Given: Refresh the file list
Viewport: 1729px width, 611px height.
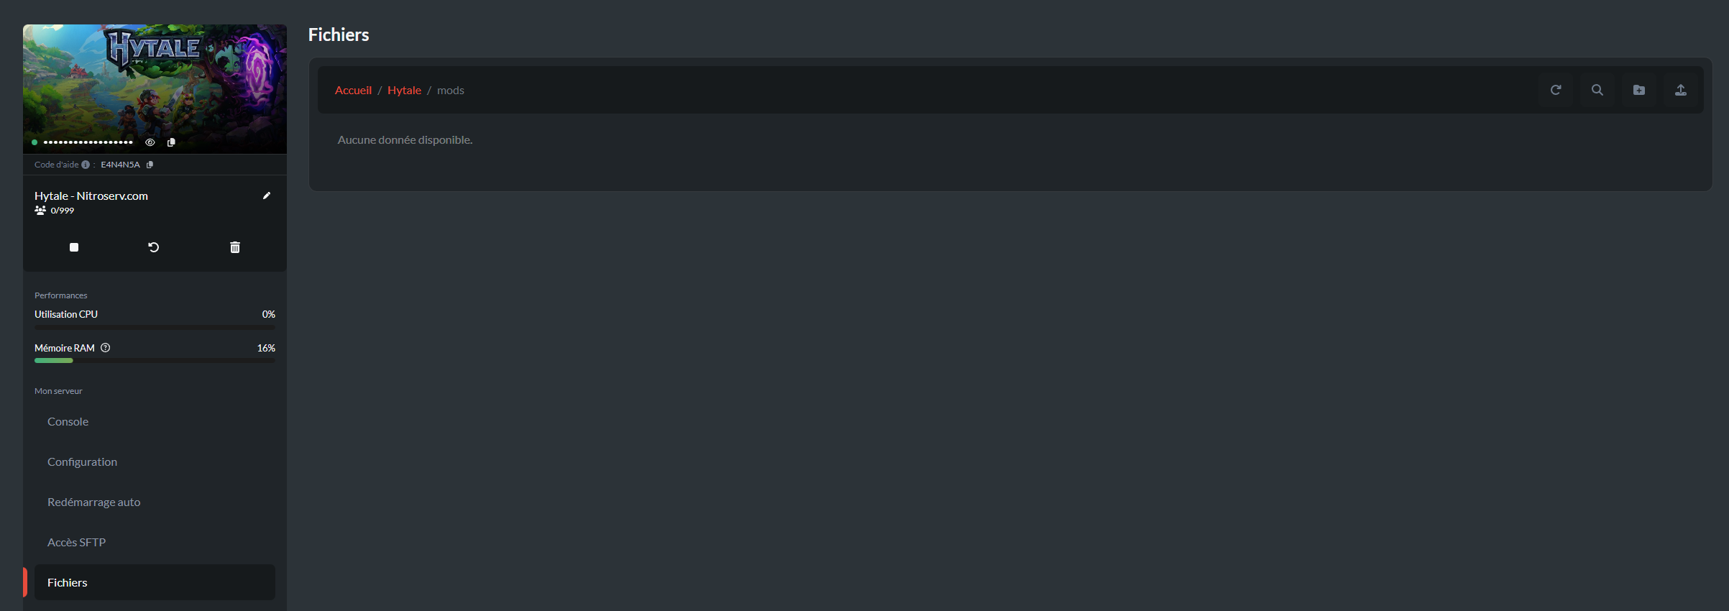Looking at the screenshot, I should 1556,90.
